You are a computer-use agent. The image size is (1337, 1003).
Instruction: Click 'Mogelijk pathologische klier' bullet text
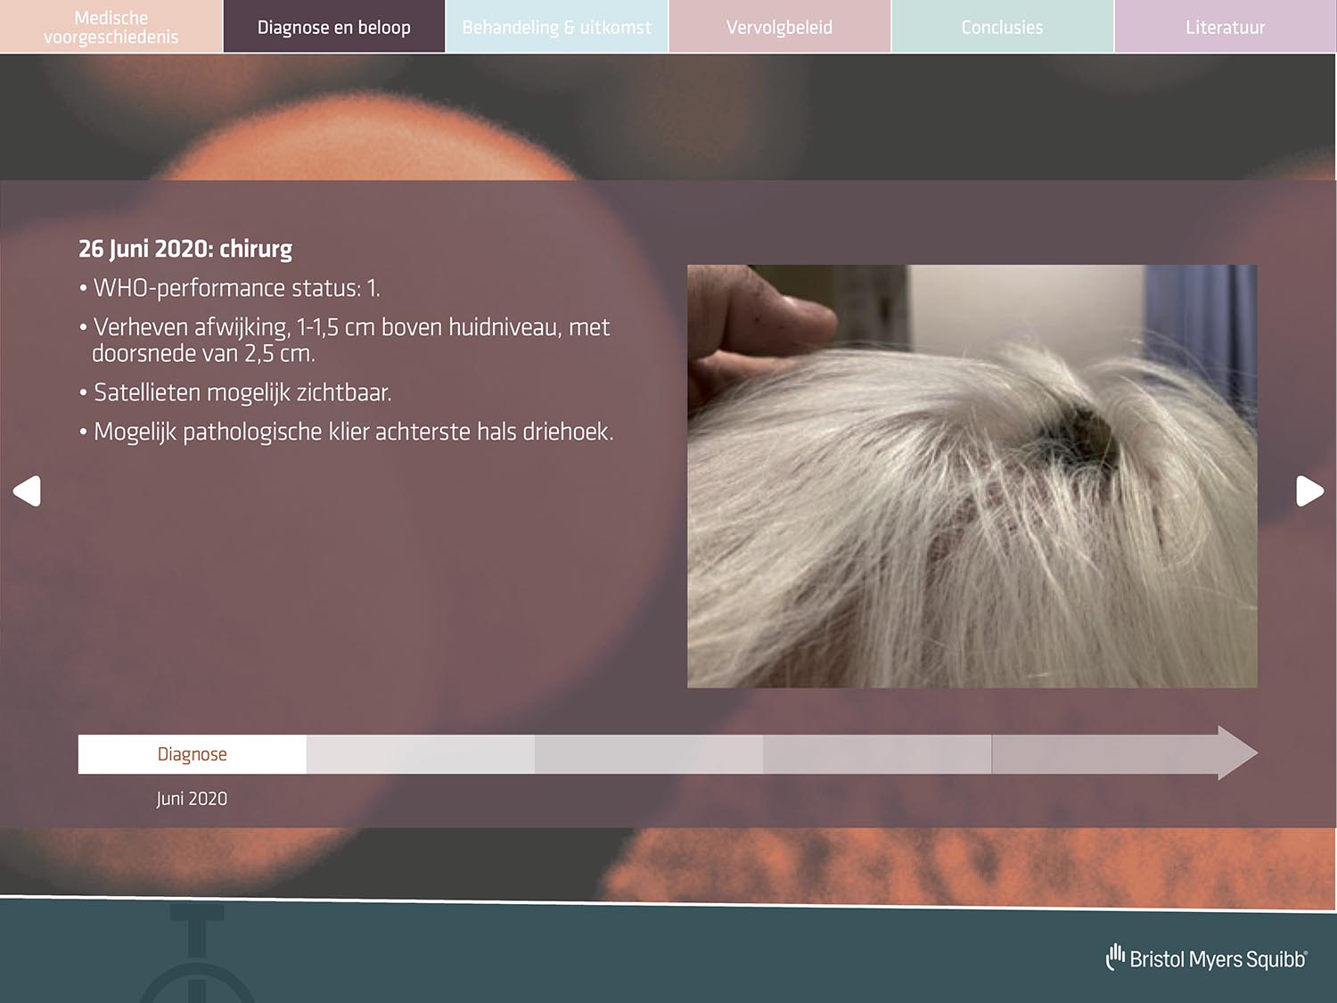point(346,432)
